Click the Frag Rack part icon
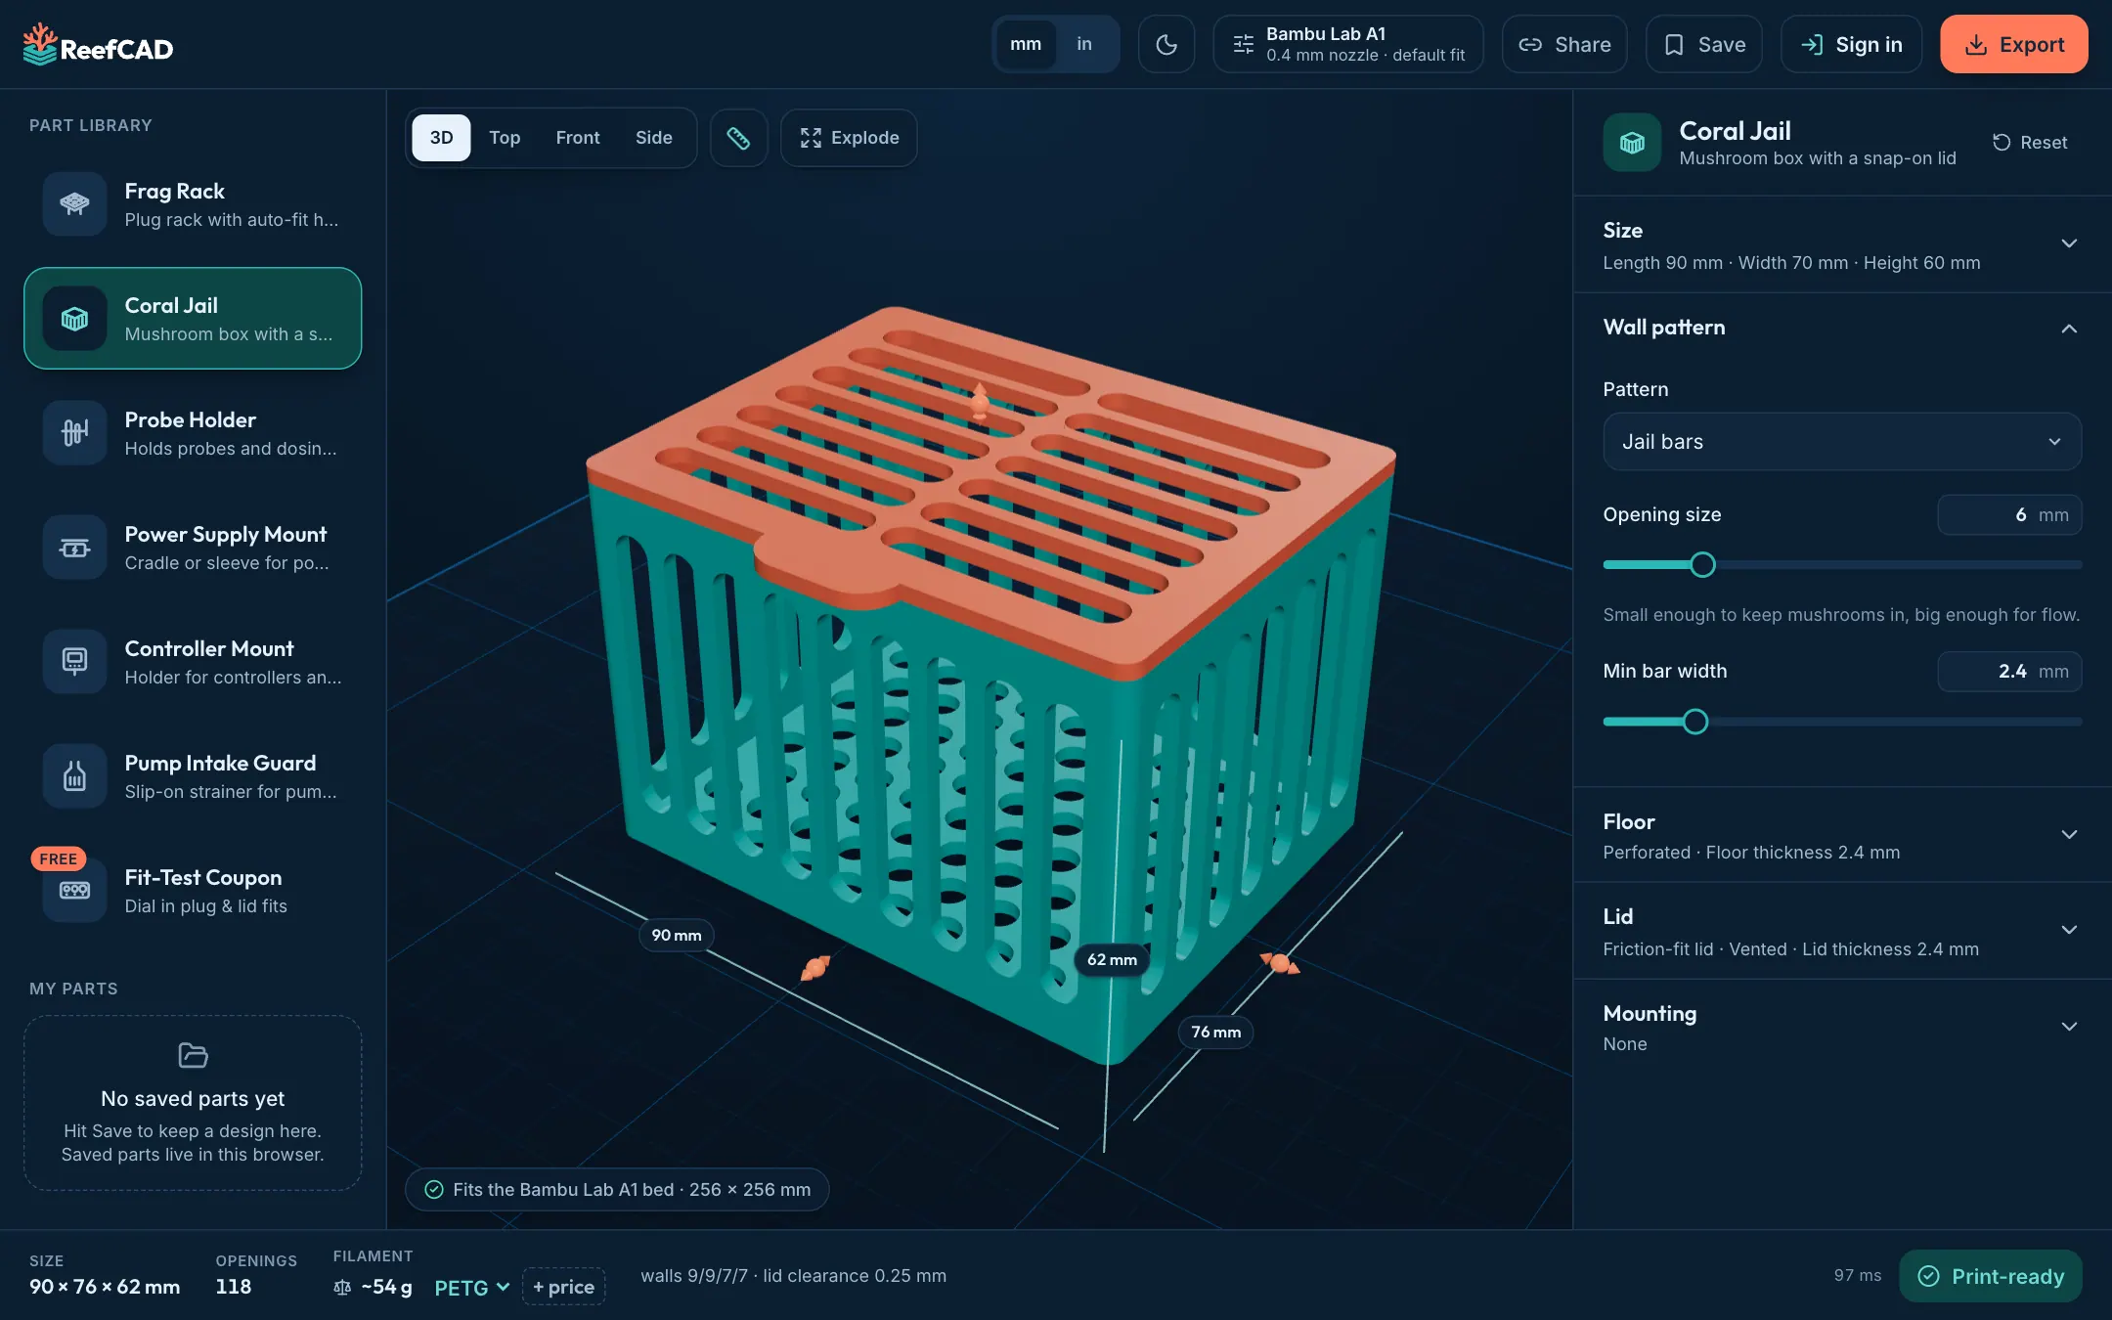This screenshot has height=1320, width=2112. pyautogui.click(x=75, y=203)
